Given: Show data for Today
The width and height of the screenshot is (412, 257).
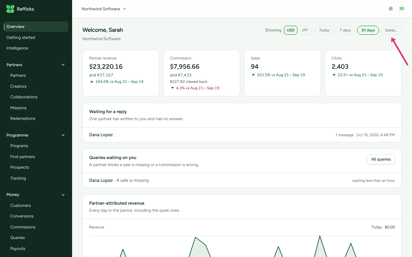Looking at the screenshot, I should (324, 30).
